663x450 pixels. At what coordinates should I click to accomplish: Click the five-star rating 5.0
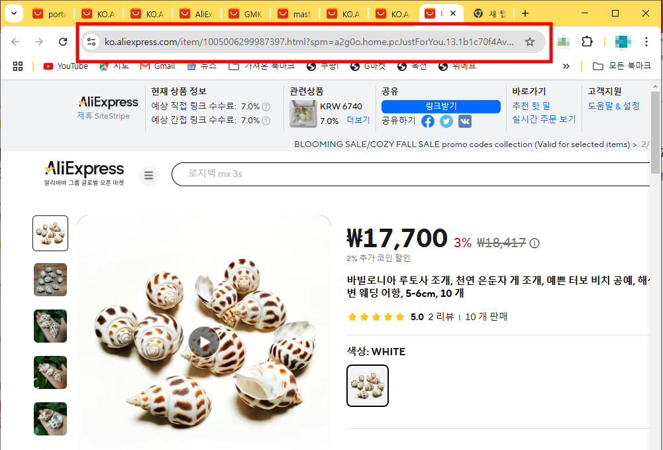(385, 317)
